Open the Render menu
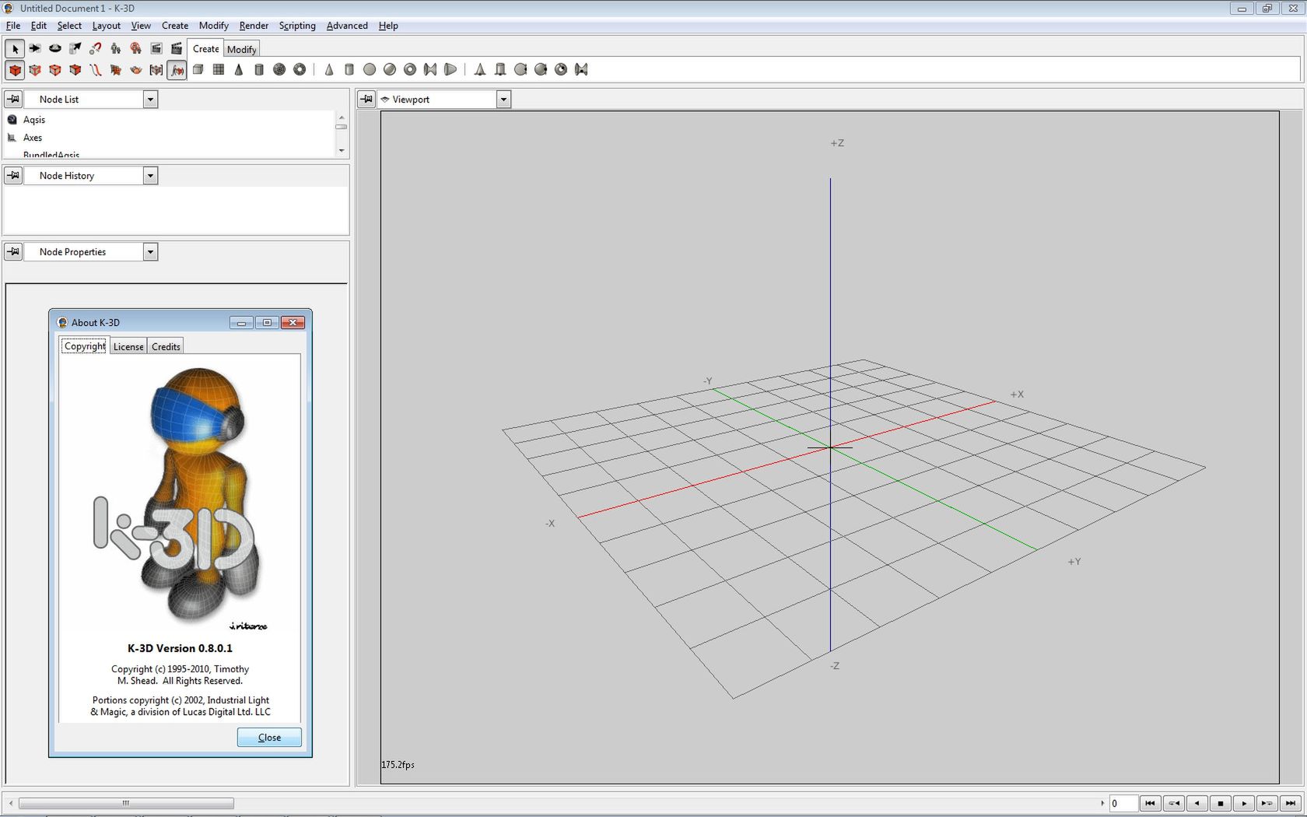The image size is (1307, 817). click(x=254, y=26)
